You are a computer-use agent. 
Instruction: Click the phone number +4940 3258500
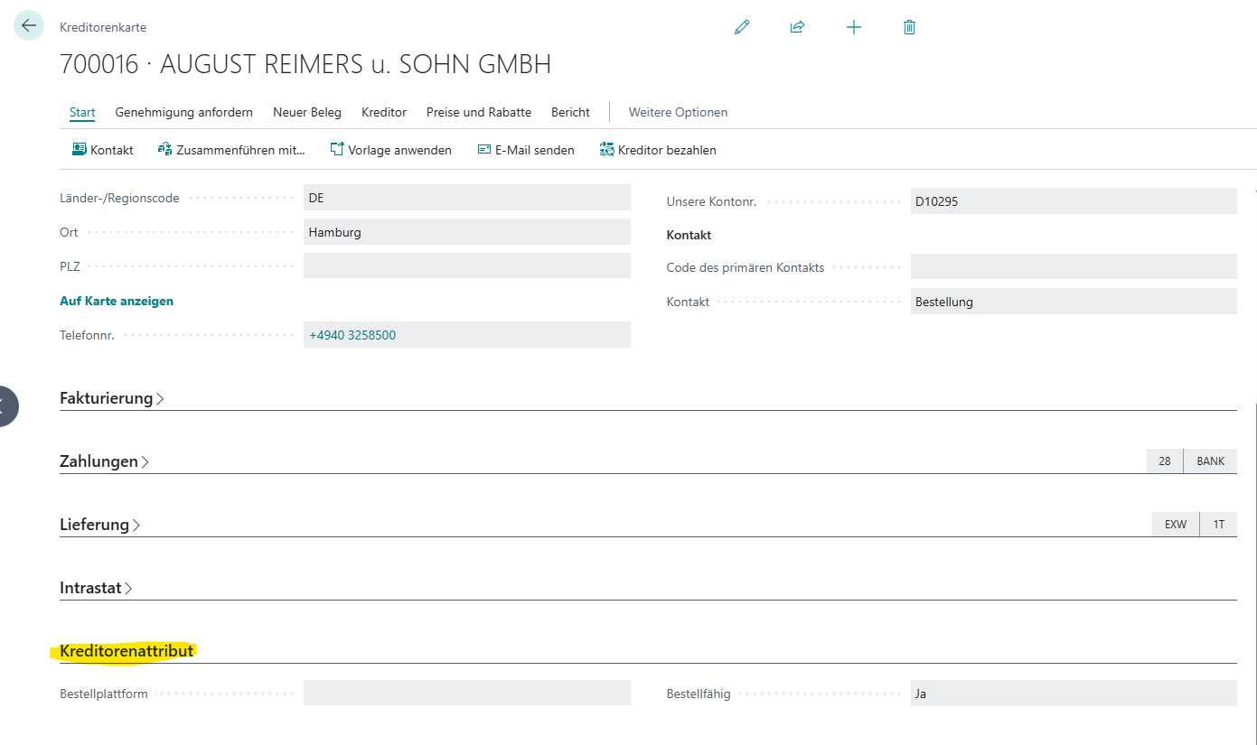tap(352, 335)
